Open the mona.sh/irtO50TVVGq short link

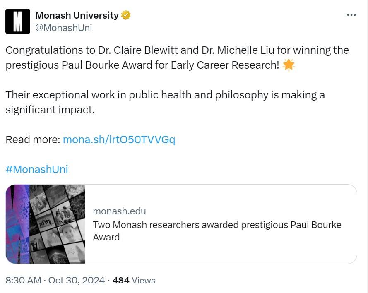point(119,139)
